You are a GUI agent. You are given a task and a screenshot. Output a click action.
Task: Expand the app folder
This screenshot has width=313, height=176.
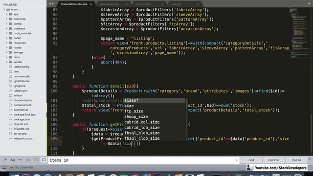coord(7,14)
